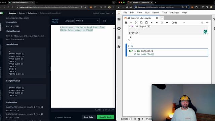Go back in the Jupyter browser window
The width and height of the screenshot is (215, 121).
(119, 7)
